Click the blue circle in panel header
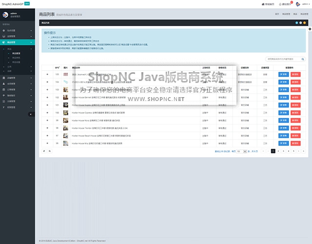 pyautogui.click(x=297, y=23)
